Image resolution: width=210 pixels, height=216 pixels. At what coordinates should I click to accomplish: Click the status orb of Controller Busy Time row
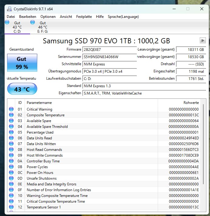[11, 161]
